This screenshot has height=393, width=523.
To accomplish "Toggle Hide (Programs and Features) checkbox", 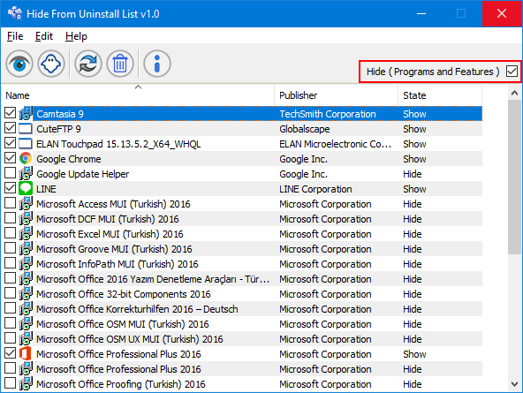I will (x=512, y=72).
